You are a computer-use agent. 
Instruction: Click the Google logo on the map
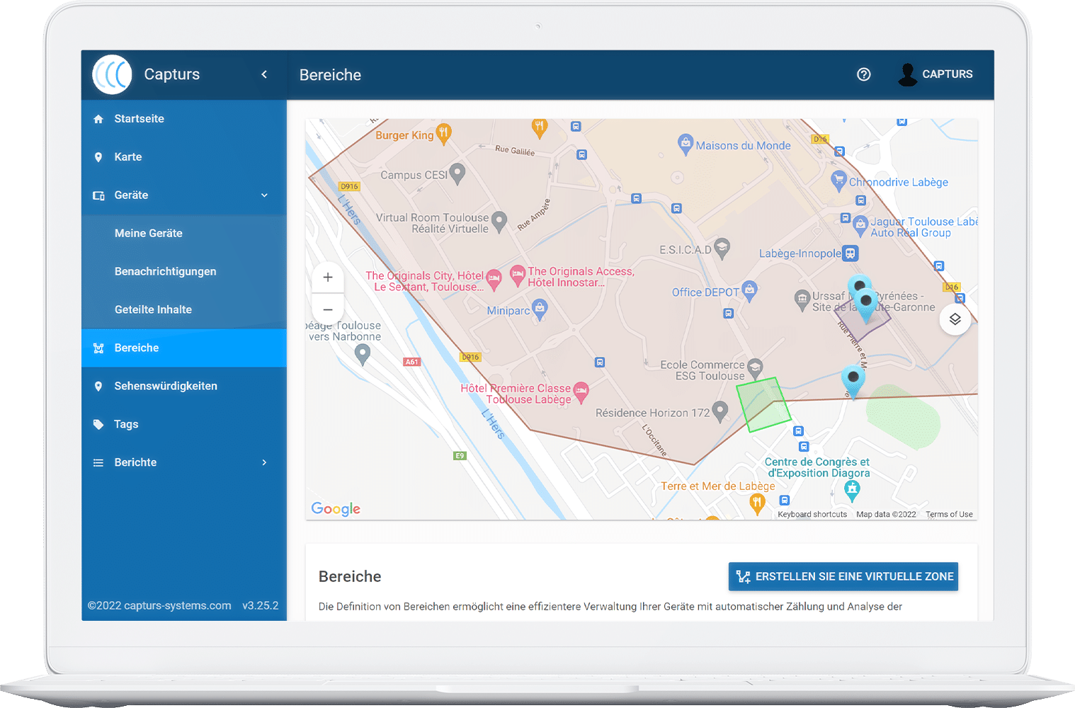point(336,509)
